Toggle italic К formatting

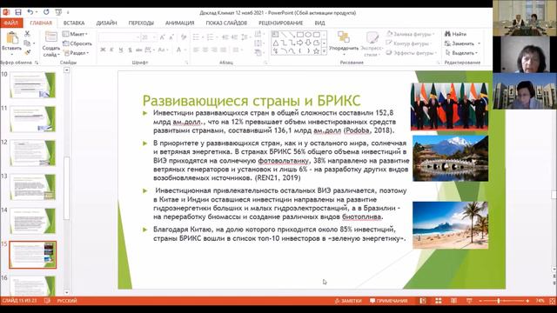111,50
